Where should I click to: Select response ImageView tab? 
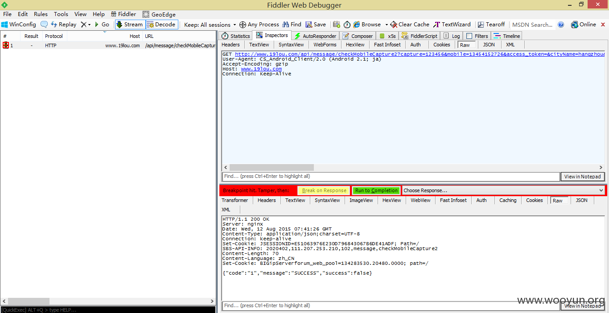[x=361, y=200]
